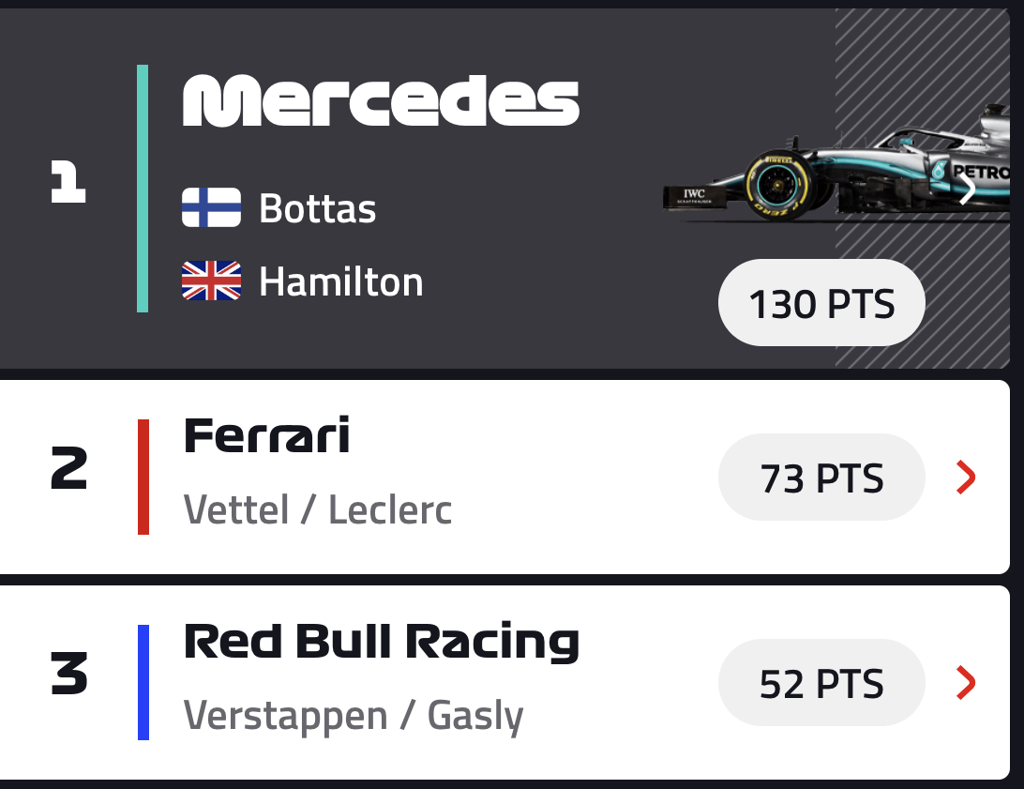This screenshot has width=1024, height=789.
Task: Click the white chevron on the Mercedes car
Action: pos(968,190)
